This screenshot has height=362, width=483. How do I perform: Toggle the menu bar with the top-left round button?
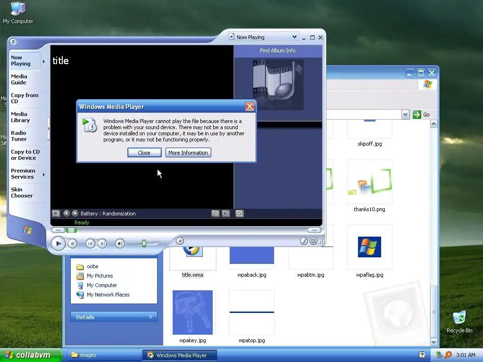(x=13, y=41)
